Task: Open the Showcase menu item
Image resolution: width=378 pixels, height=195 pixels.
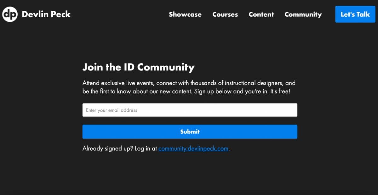Action: [x=185, y=14]
